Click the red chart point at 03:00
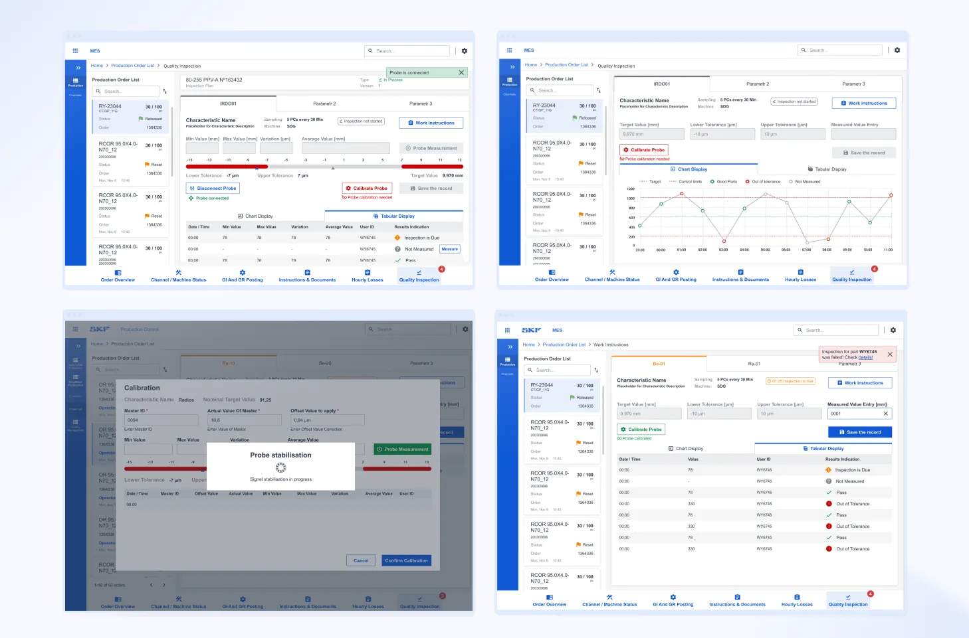 coord(724,241)
